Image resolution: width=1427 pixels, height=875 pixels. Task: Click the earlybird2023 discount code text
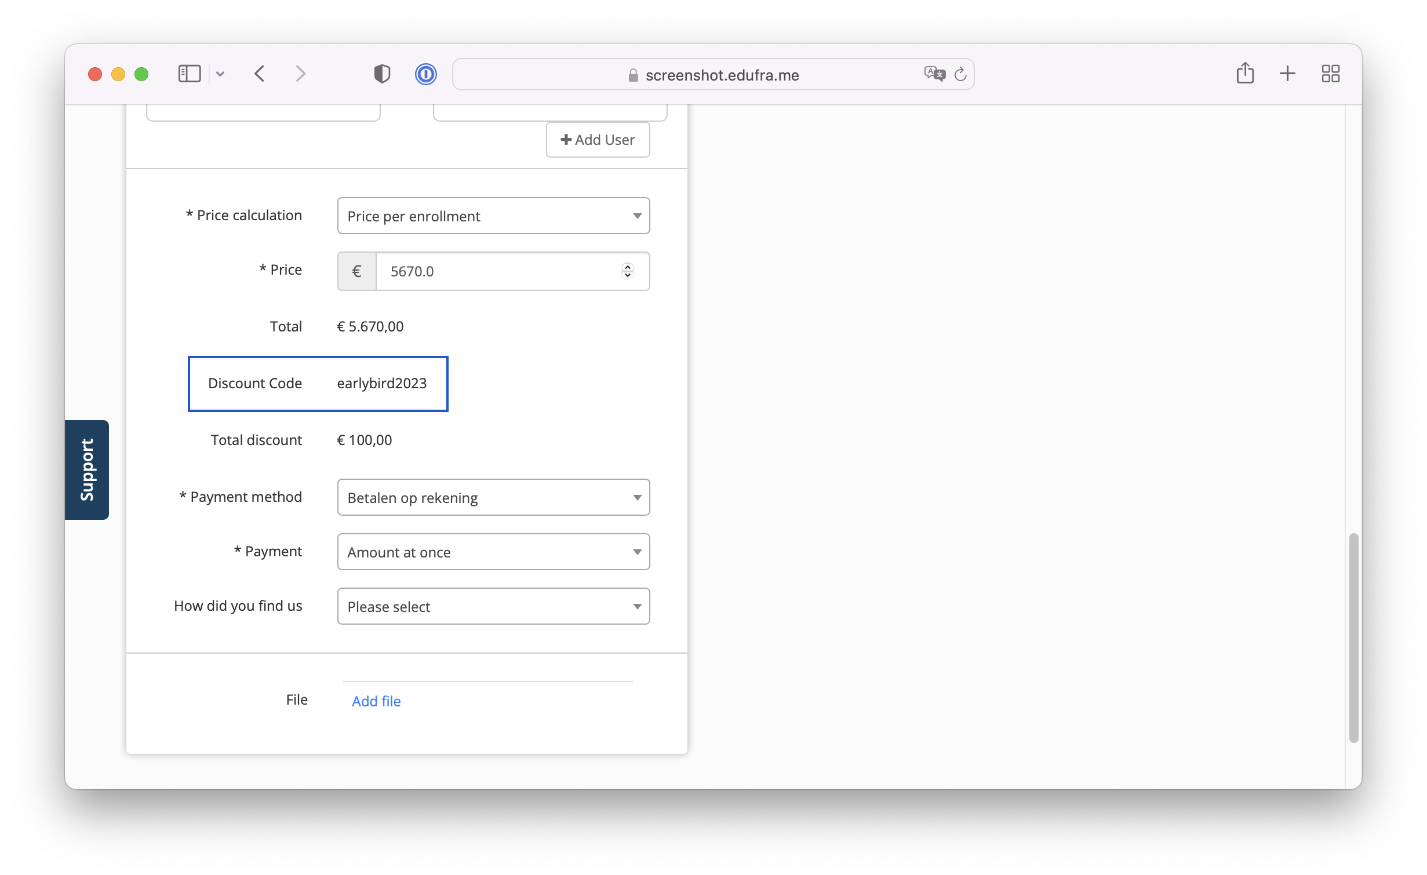point(381,383)
